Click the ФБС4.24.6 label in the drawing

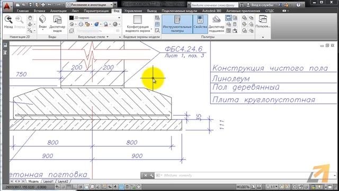click(x=184, y=49)
